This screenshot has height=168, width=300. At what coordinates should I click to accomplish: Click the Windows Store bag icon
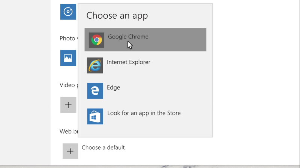[95, 116]
